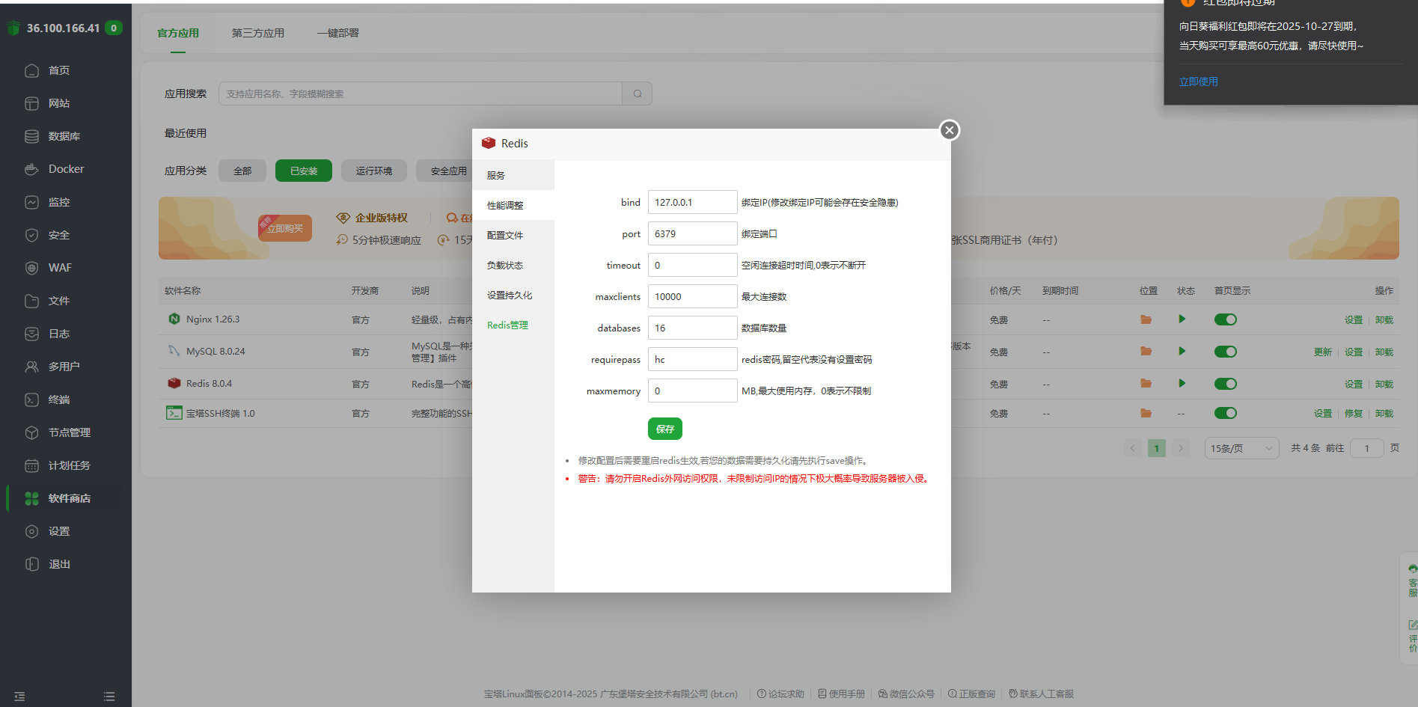This screenshot has height=707, width=1418.
Task: Open the 监控 monitoring page
Action: [60, 201]
